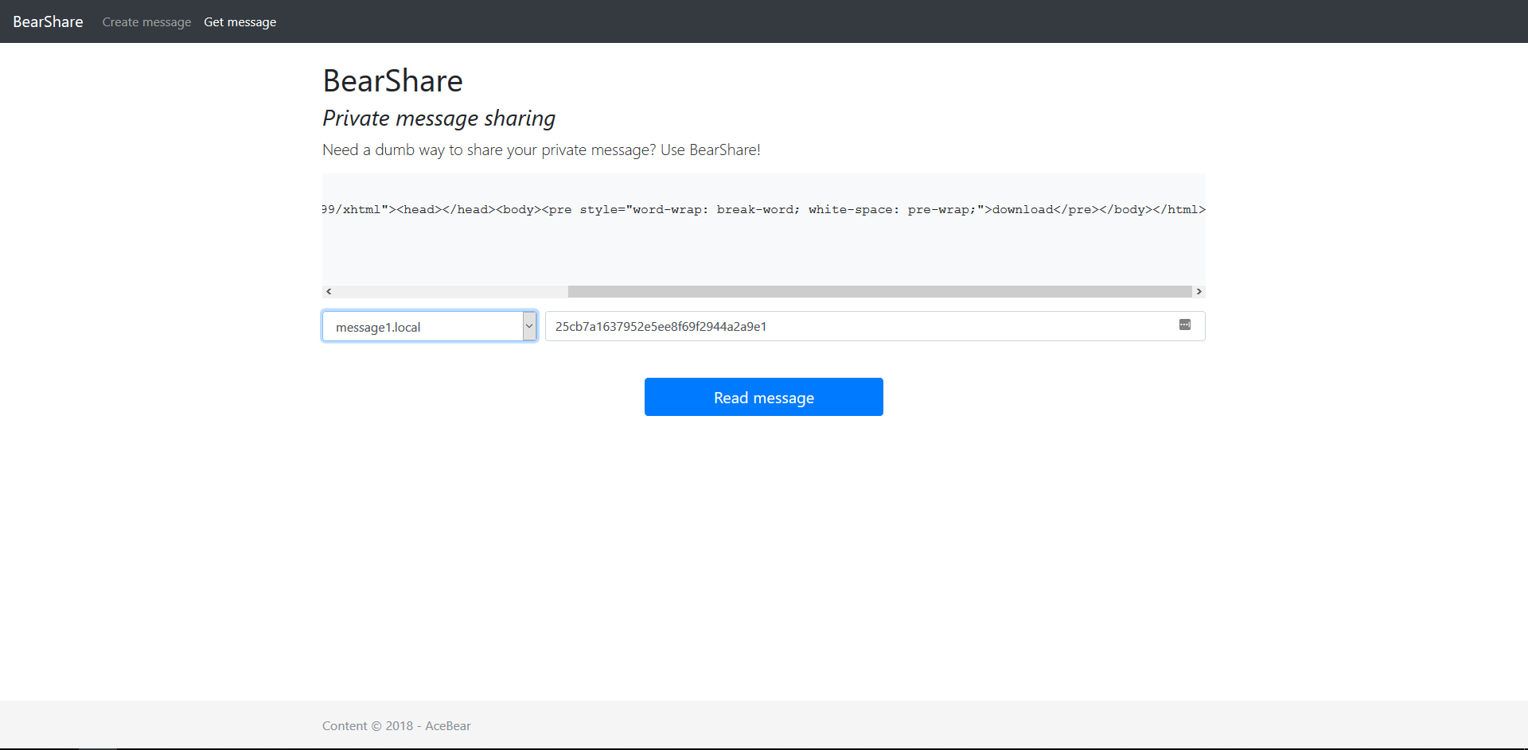Click the HTML code output text
Viewport: 1528px width, 750px height.
(x=764, y=210)
